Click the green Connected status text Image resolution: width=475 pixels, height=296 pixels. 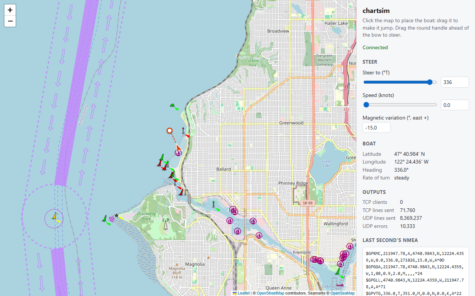375,47
